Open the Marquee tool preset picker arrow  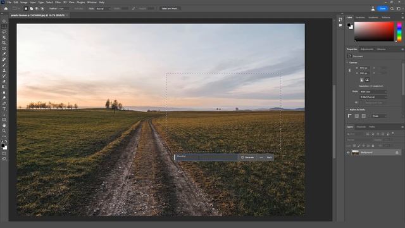tap(19, 8)
